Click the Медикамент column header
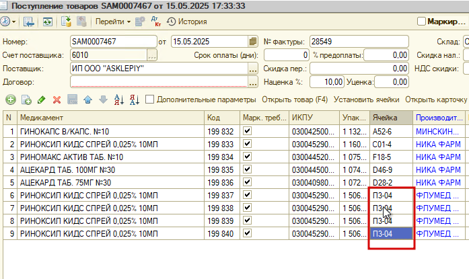Screen dimensions: 469x279 (110, 118)
